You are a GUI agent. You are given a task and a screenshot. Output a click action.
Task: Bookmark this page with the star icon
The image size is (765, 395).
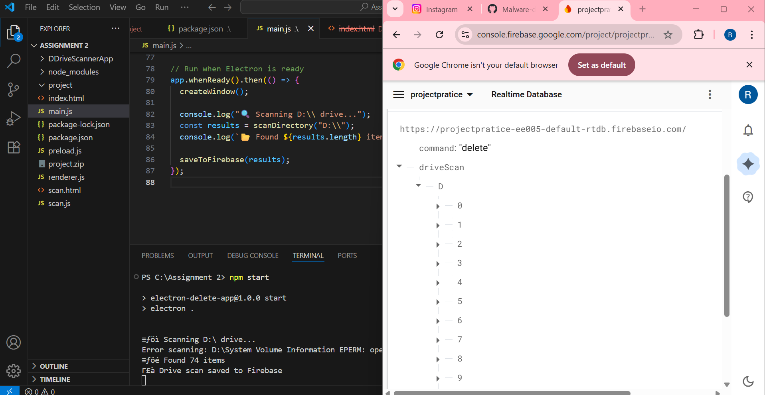pos(668,35)
